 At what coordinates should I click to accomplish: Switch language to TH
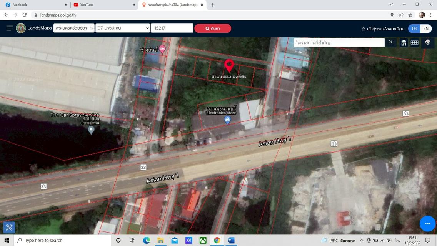tap(414, 28)
